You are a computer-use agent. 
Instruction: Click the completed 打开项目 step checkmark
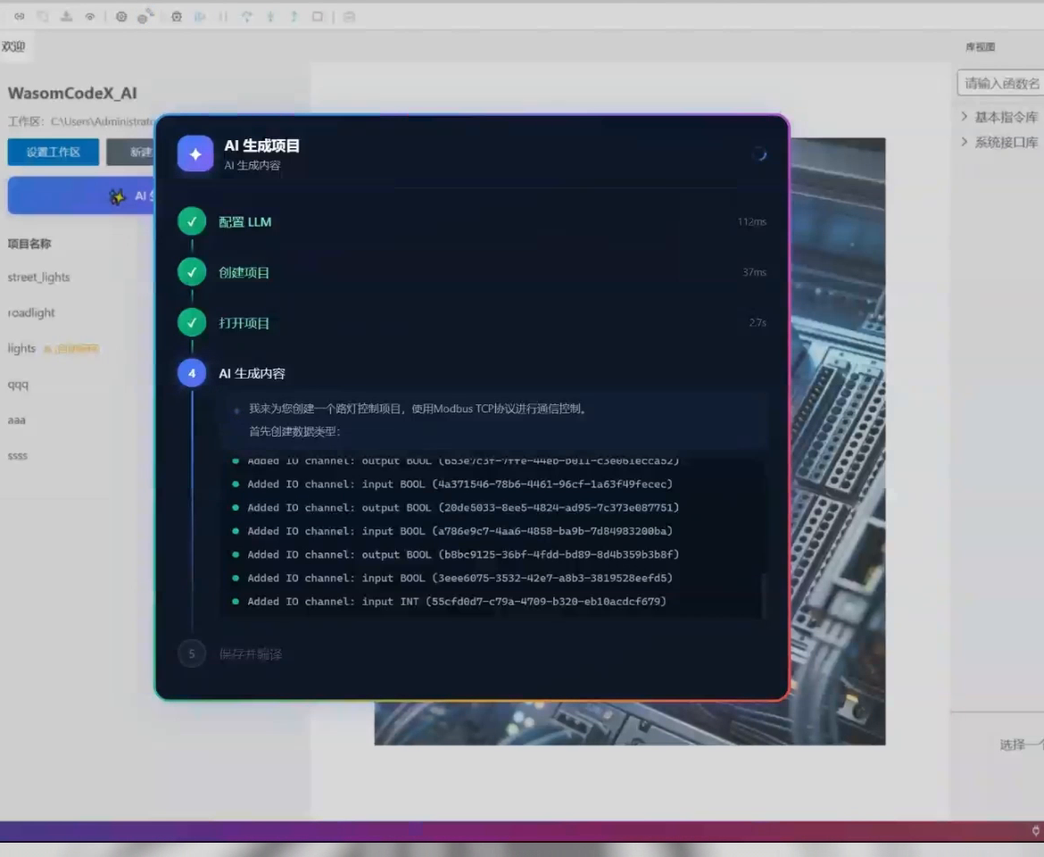click(x=192, y=322)
